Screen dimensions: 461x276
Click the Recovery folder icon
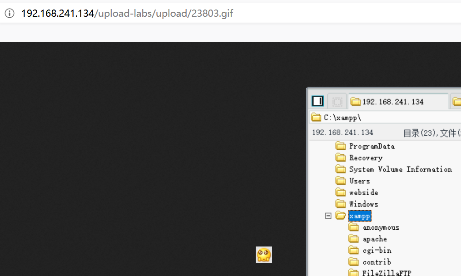pos(341,158)
